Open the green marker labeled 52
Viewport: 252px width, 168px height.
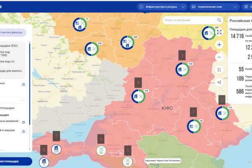[x=101, y=151]
